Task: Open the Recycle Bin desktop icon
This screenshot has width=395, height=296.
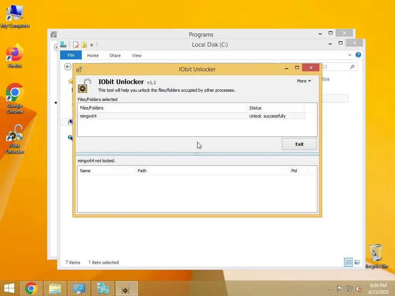Action: tap(376, 256)
